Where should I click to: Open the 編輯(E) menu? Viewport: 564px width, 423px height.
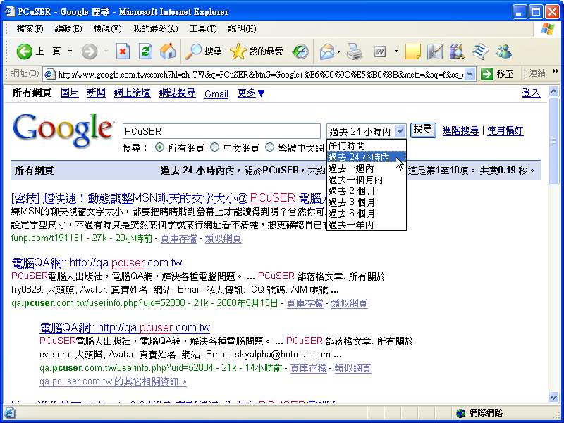coord(68,29)
